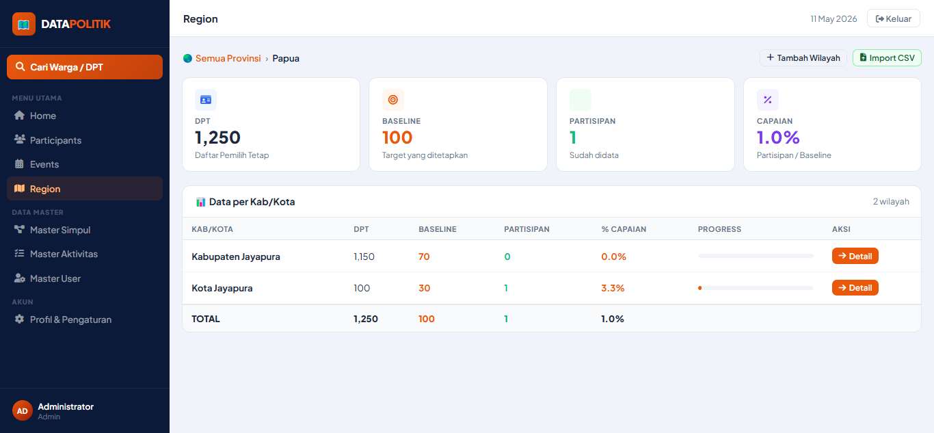Open the Participants menu item

point(85,140)
